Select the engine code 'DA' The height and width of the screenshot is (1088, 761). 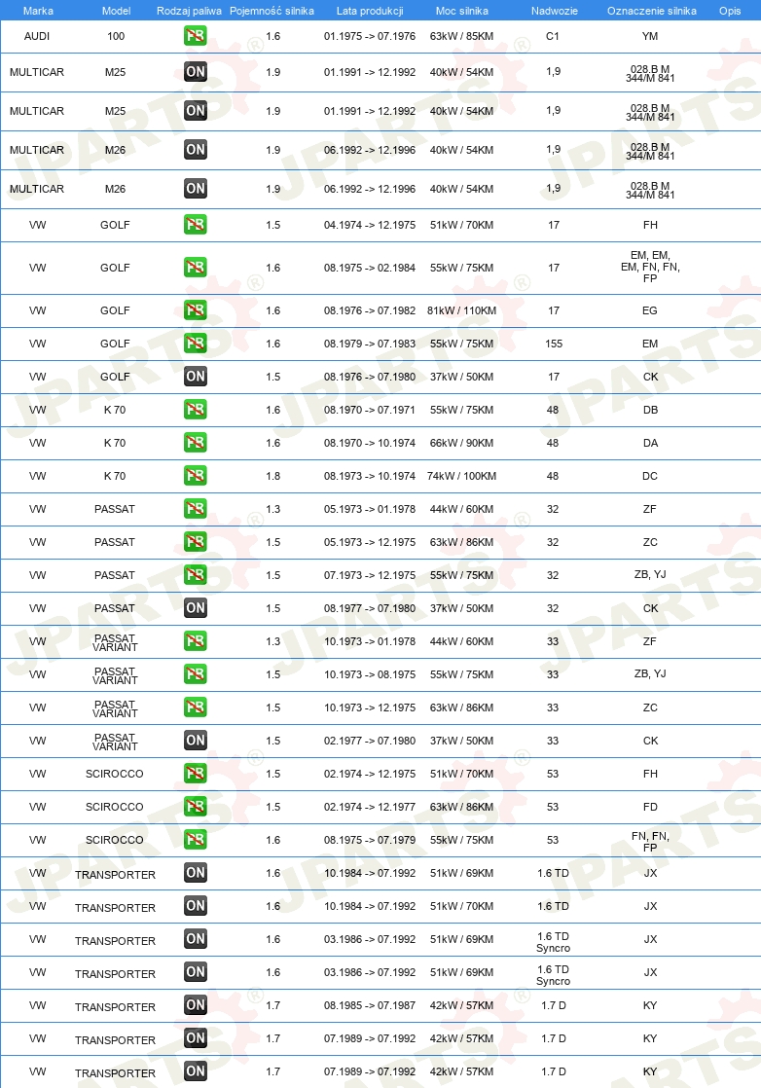click(650, 443)
